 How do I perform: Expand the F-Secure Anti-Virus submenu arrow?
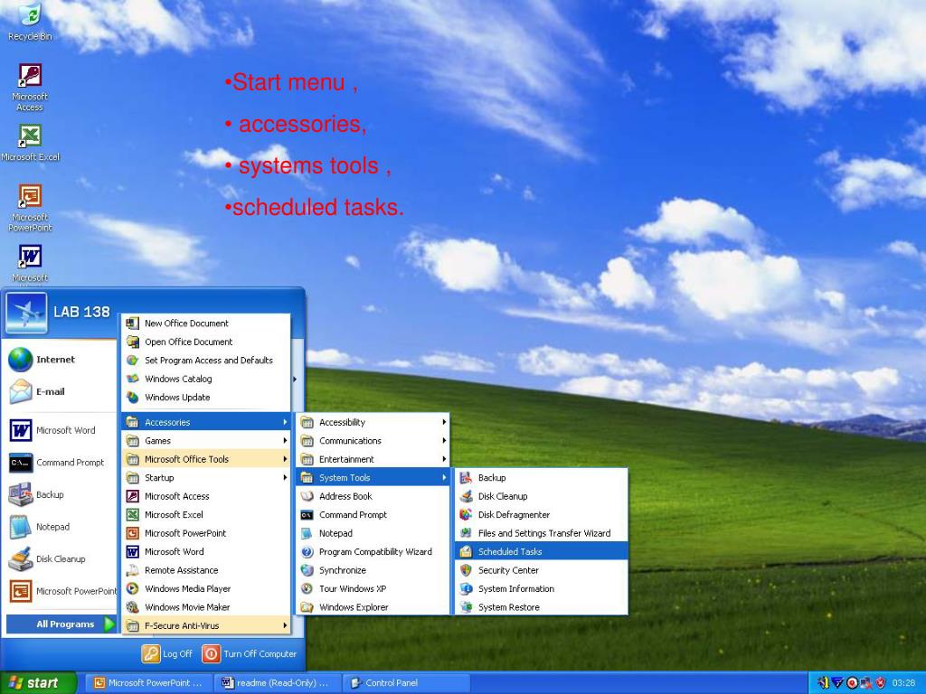coord(285,625)
